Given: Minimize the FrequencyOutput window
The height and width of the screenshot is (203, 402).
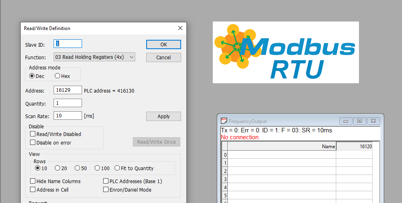Looking at the screenshot, I should pos(346,121).
